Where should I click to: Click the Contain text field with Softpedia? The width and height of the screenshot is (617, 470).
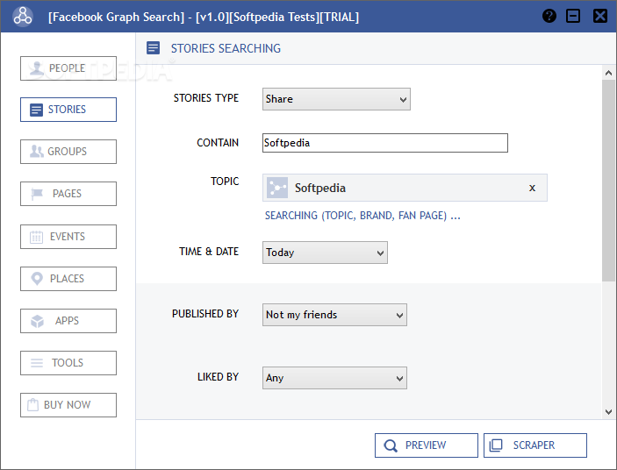coord(385,143)
